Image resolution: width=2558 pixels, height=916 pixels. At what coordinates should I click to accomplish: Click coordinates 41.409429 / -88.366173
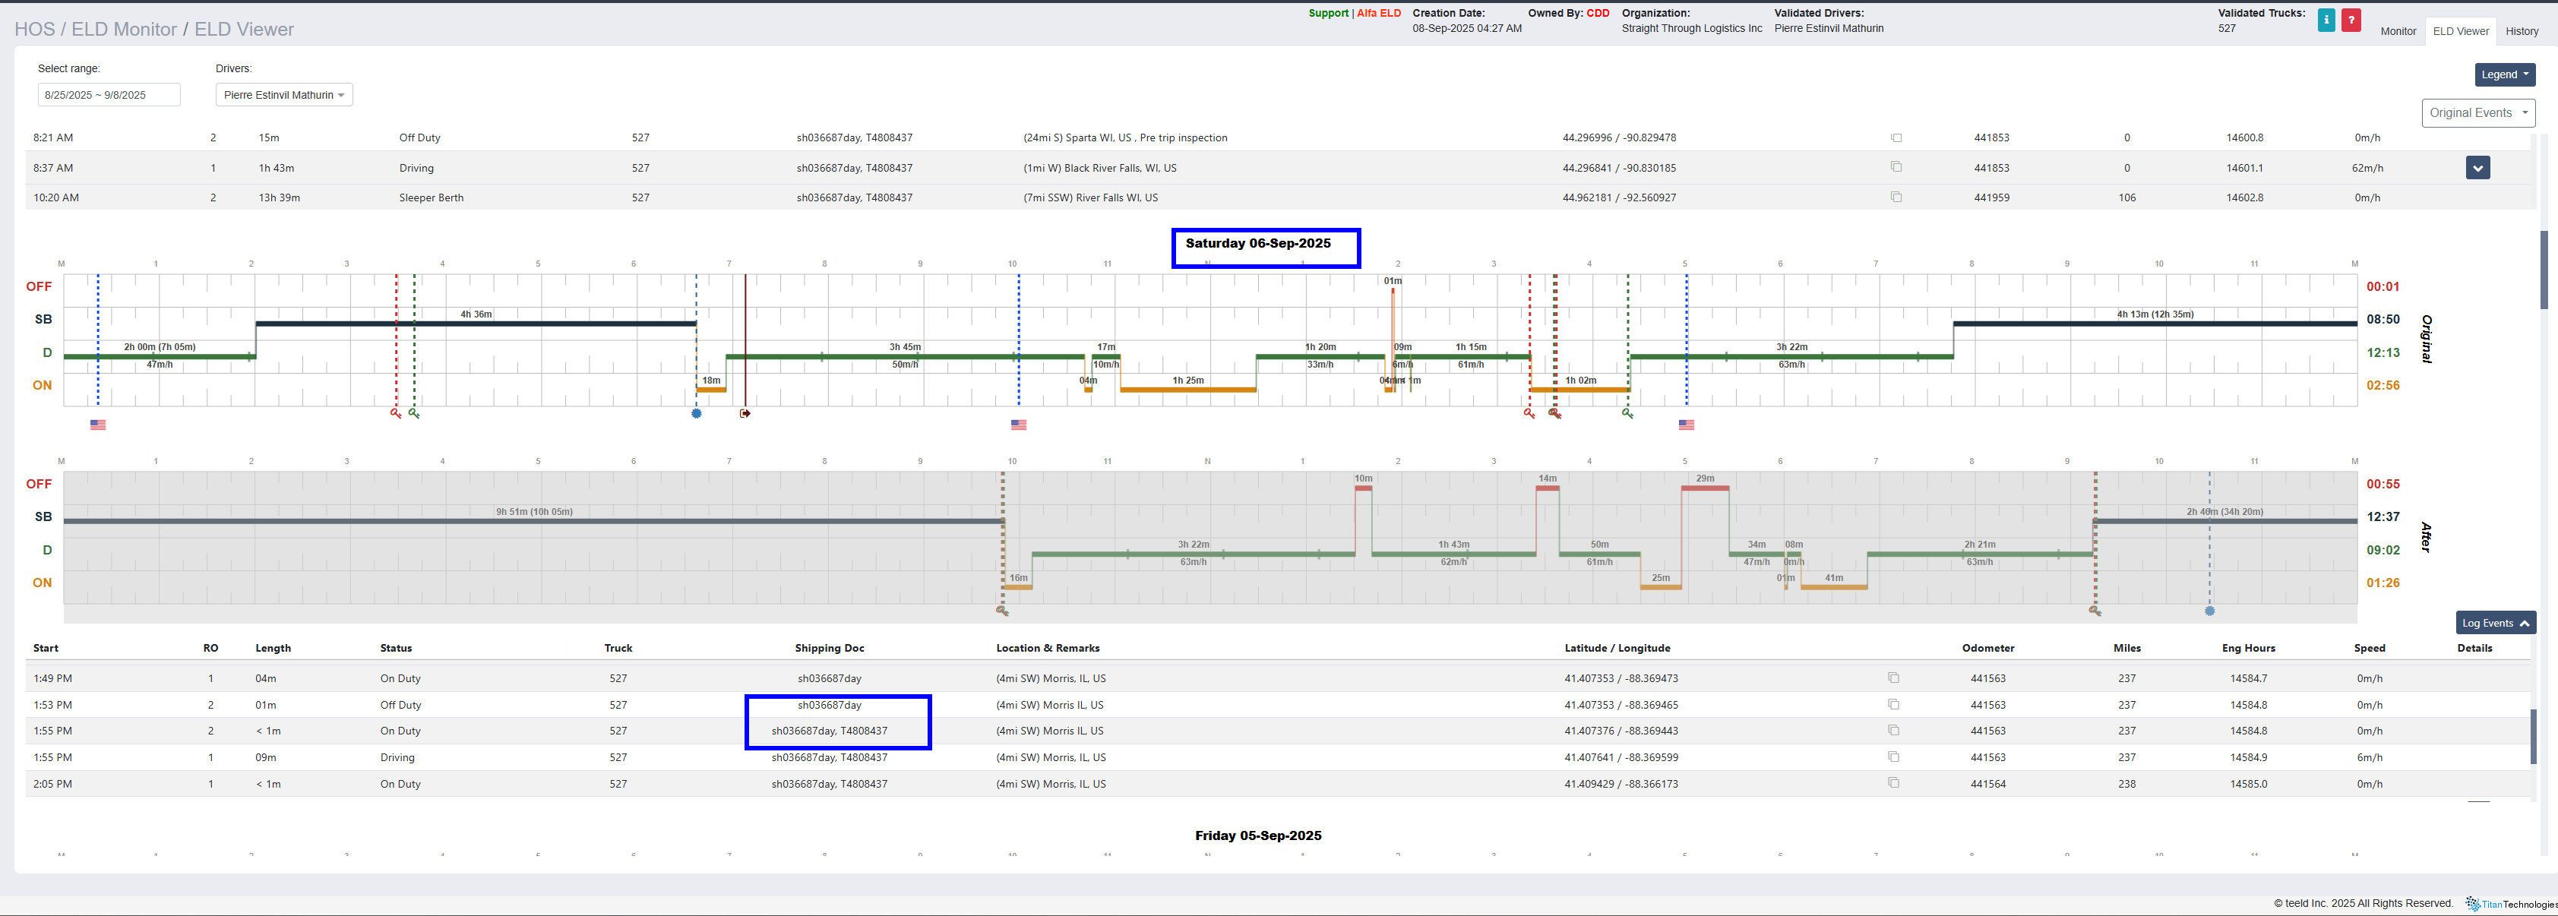tap(1620, 783)
